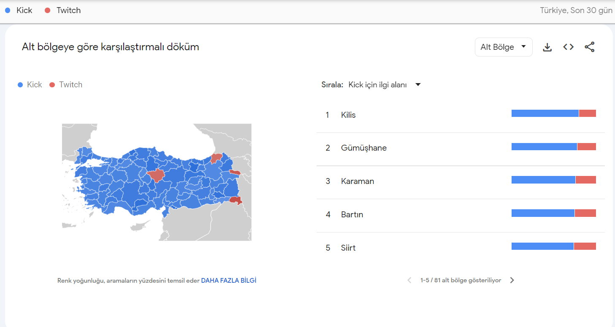Open the DAHA FAZLA BİLGİ link
The image size is (615, 327).
228,280
